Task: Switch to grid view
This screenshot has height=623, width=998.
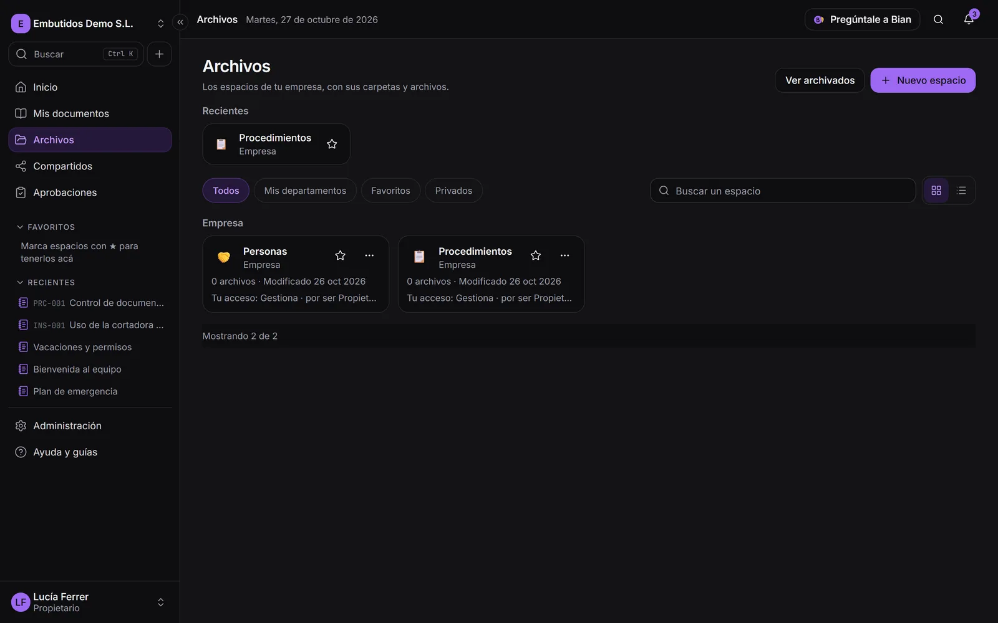Action: coord(936,191)
